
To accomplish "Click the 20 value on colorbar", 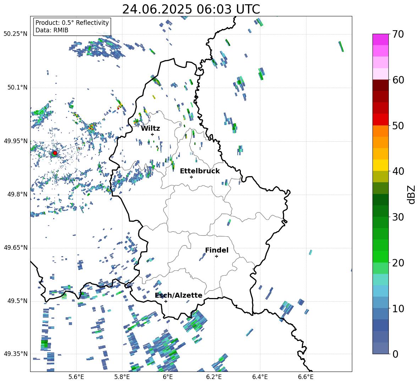I will (x=398, y=263).
